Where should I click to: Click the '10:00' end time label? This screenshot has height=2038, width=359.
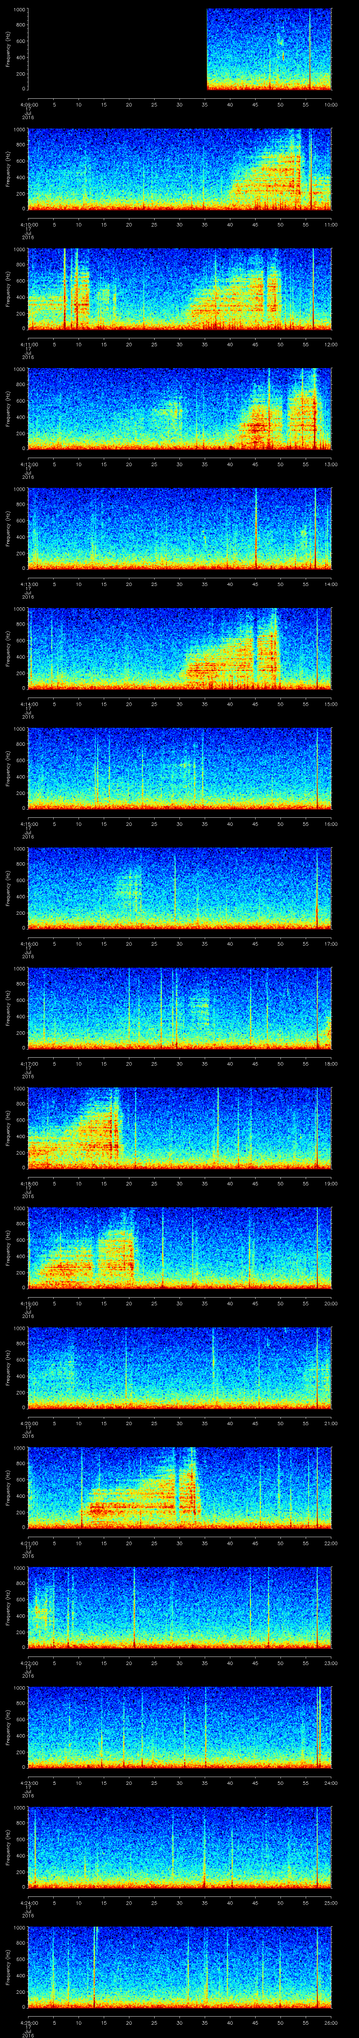pos(331,104)
